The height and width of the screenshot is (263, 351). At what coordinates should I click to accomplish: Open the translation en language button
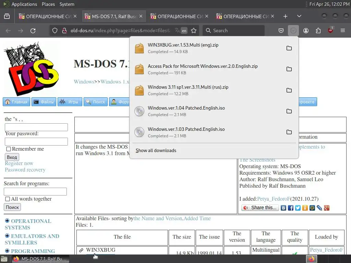[184, 30]
